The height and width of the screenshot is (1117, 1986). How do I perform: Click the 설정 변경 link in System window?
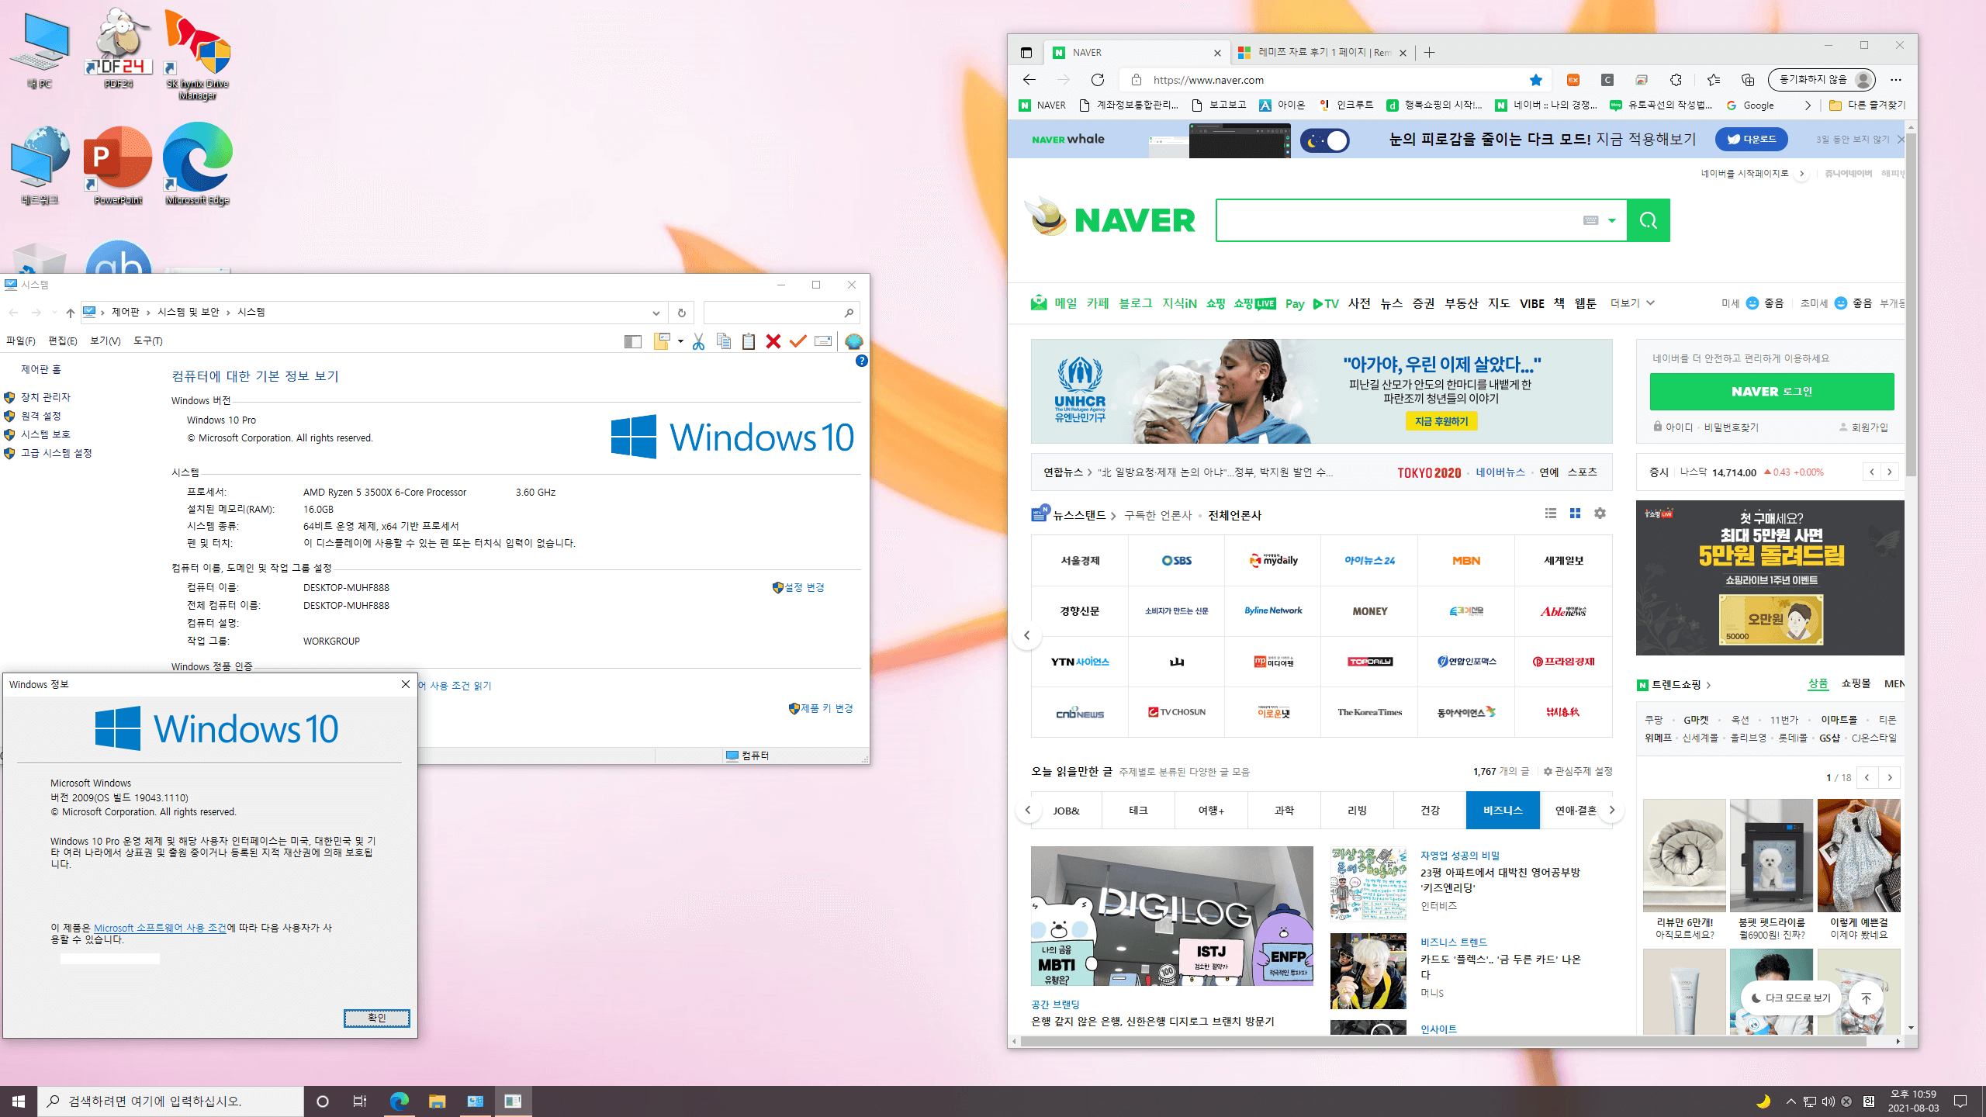pos(804,588)
